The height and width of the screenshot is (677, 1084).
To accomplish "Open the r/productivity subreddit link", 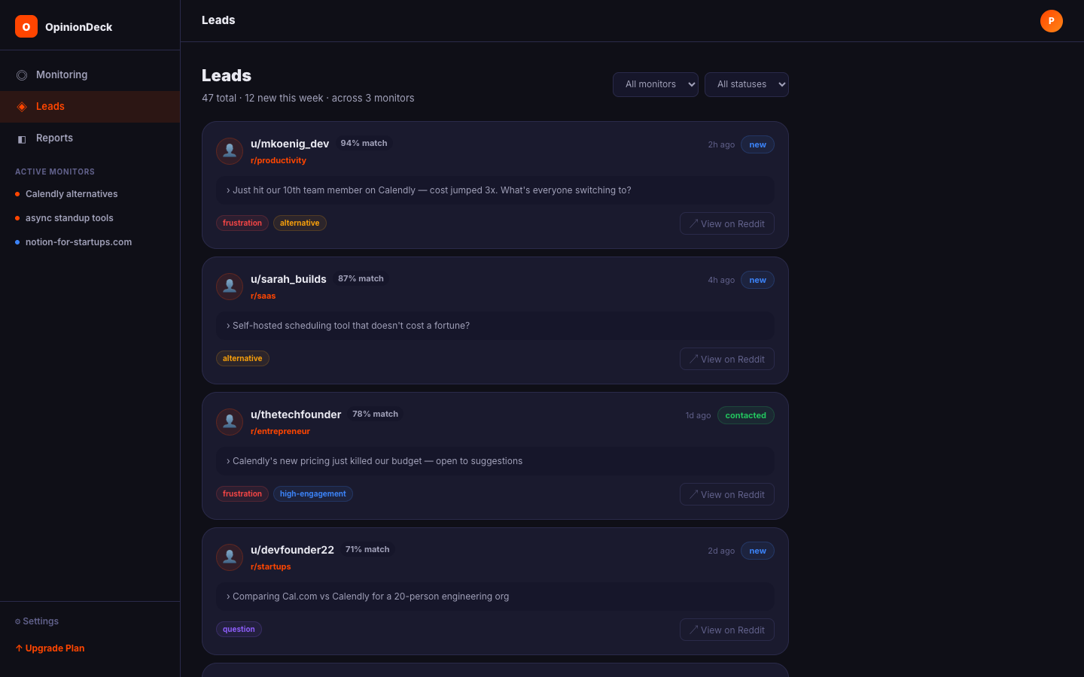I will [279, 160].
